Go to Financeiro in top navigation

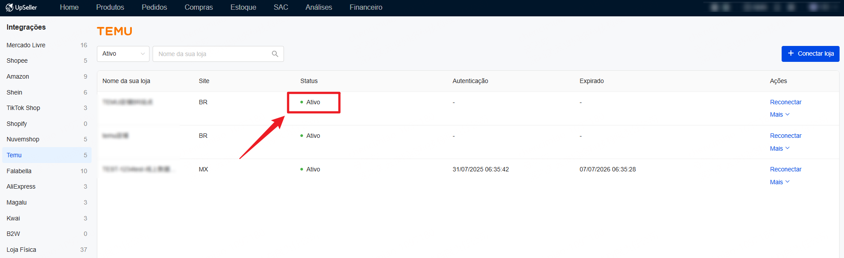click(366, 8)
